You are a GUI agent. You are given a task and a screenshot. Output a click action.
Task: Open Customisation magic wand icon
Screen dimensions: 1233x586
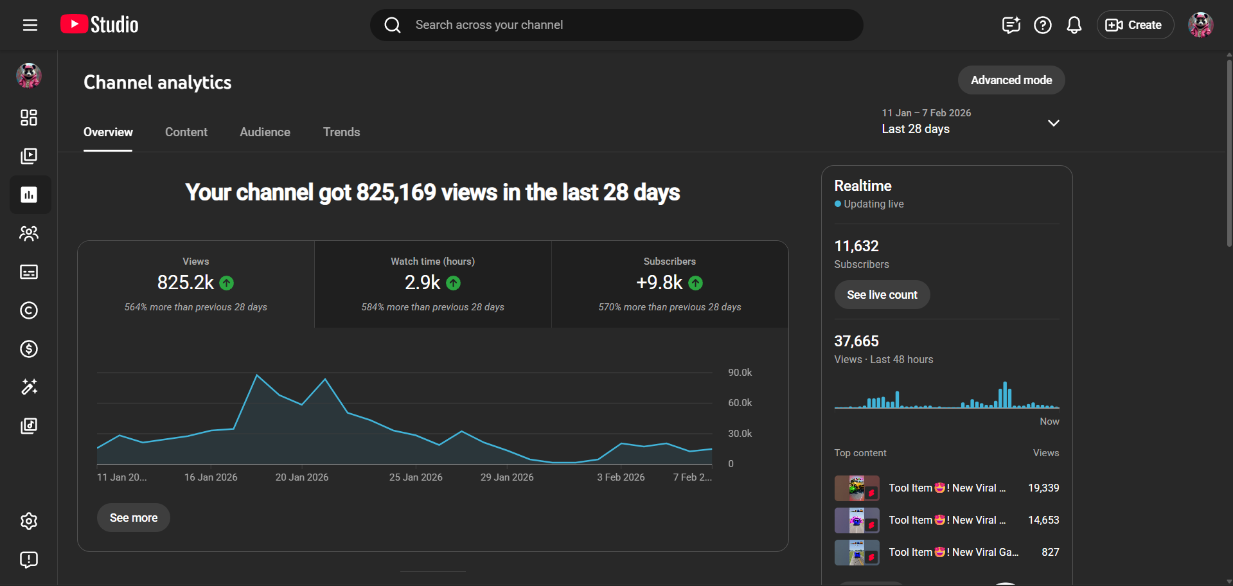pos(29,387)
